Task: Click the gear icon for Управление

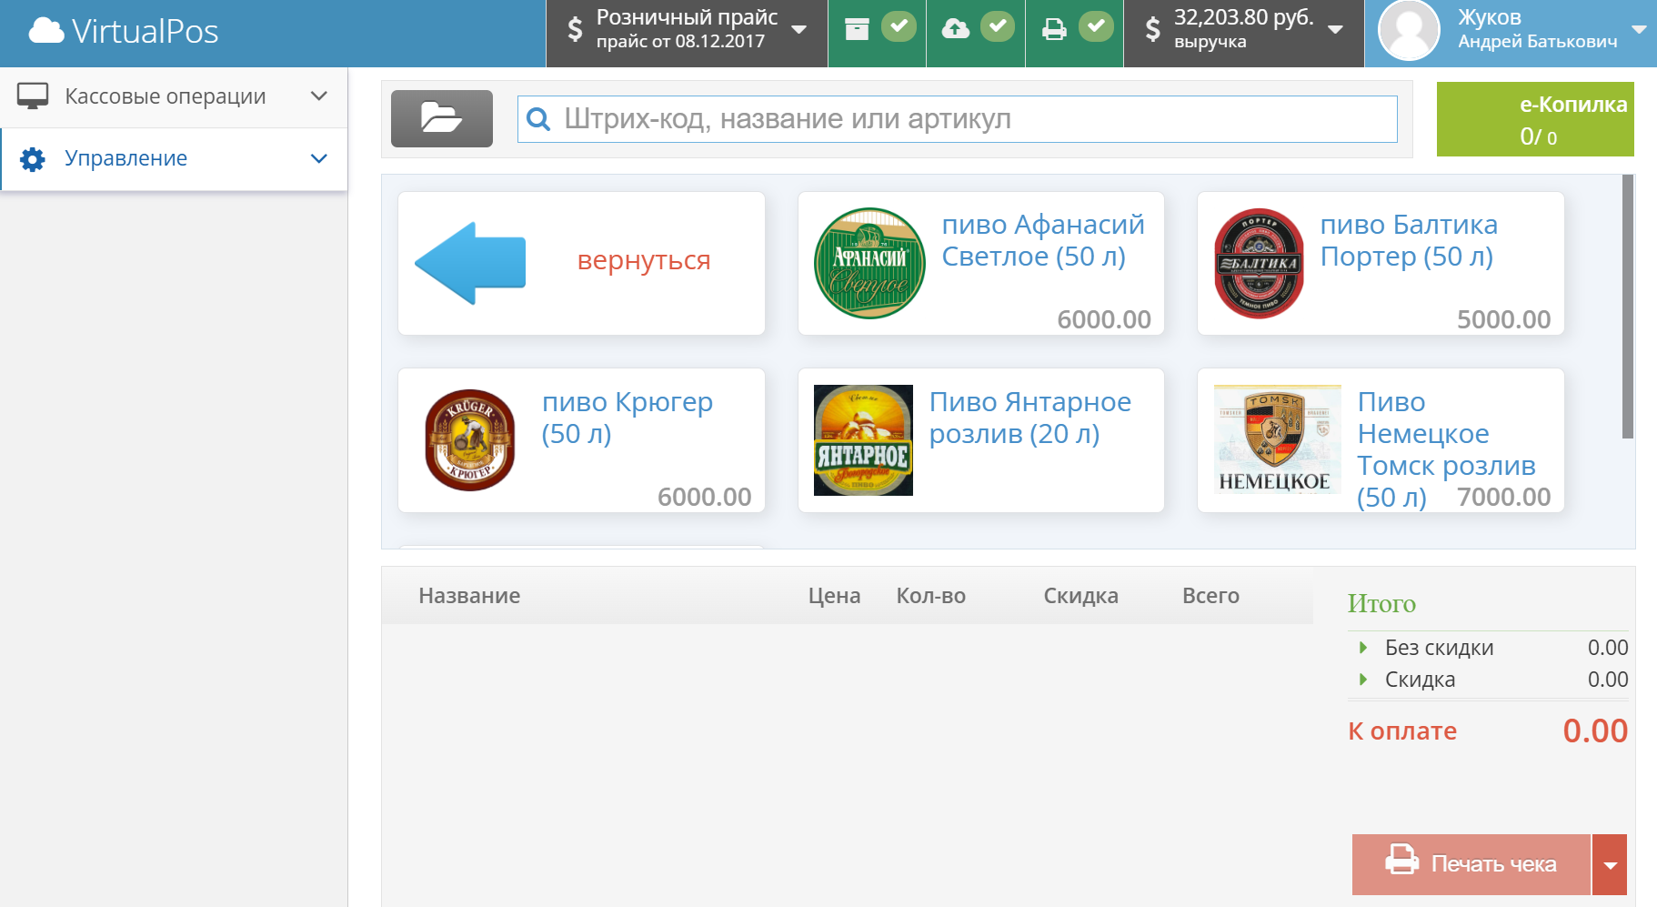Action: 33,159
